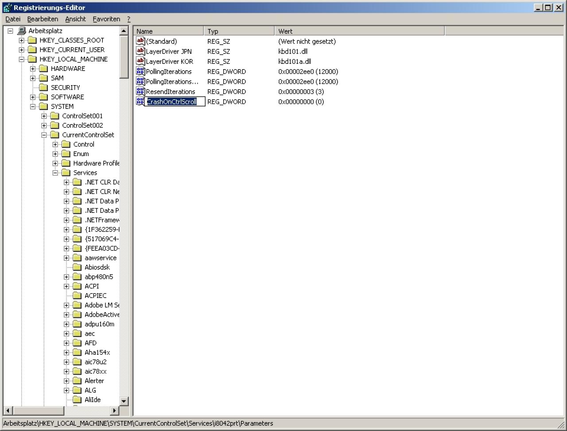This screenshot has width=567, height=431.
Task: Open the ? help menu
Action: click(128, 19)
